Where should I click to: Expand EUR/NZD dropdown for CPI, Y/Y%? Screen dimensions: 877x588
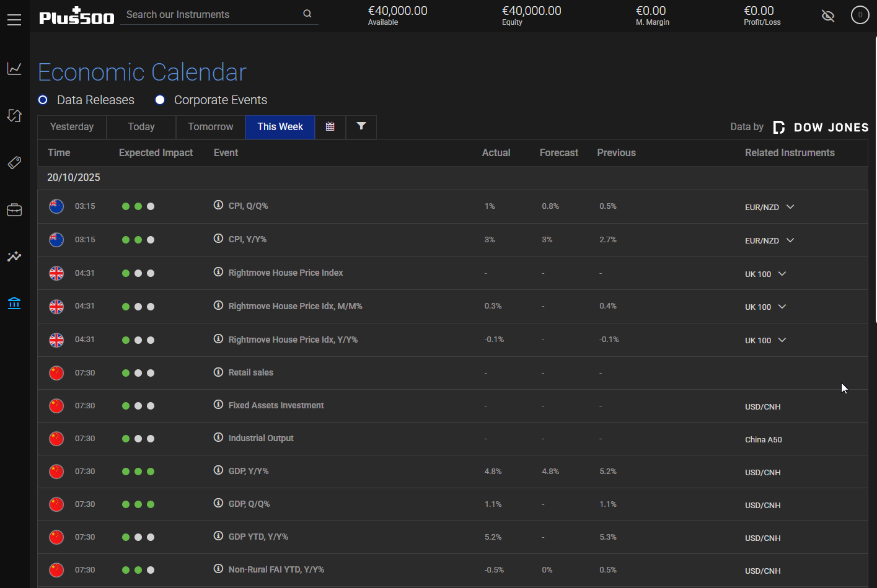point(790,240)
